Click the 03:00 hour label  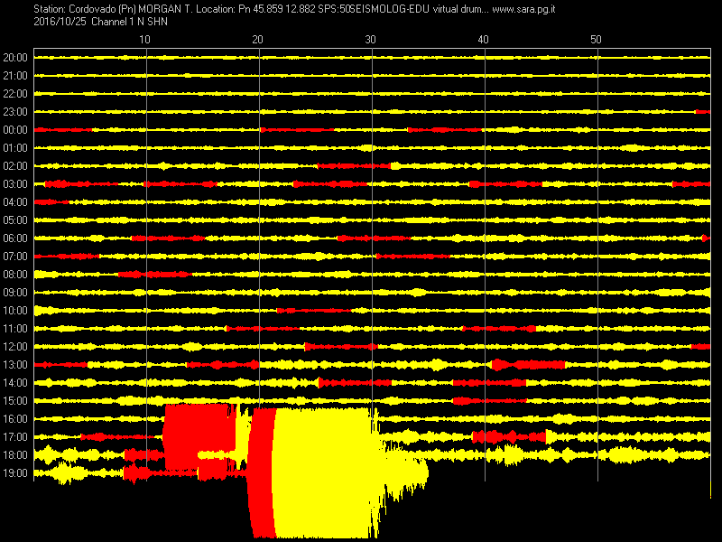click(15, 184)
